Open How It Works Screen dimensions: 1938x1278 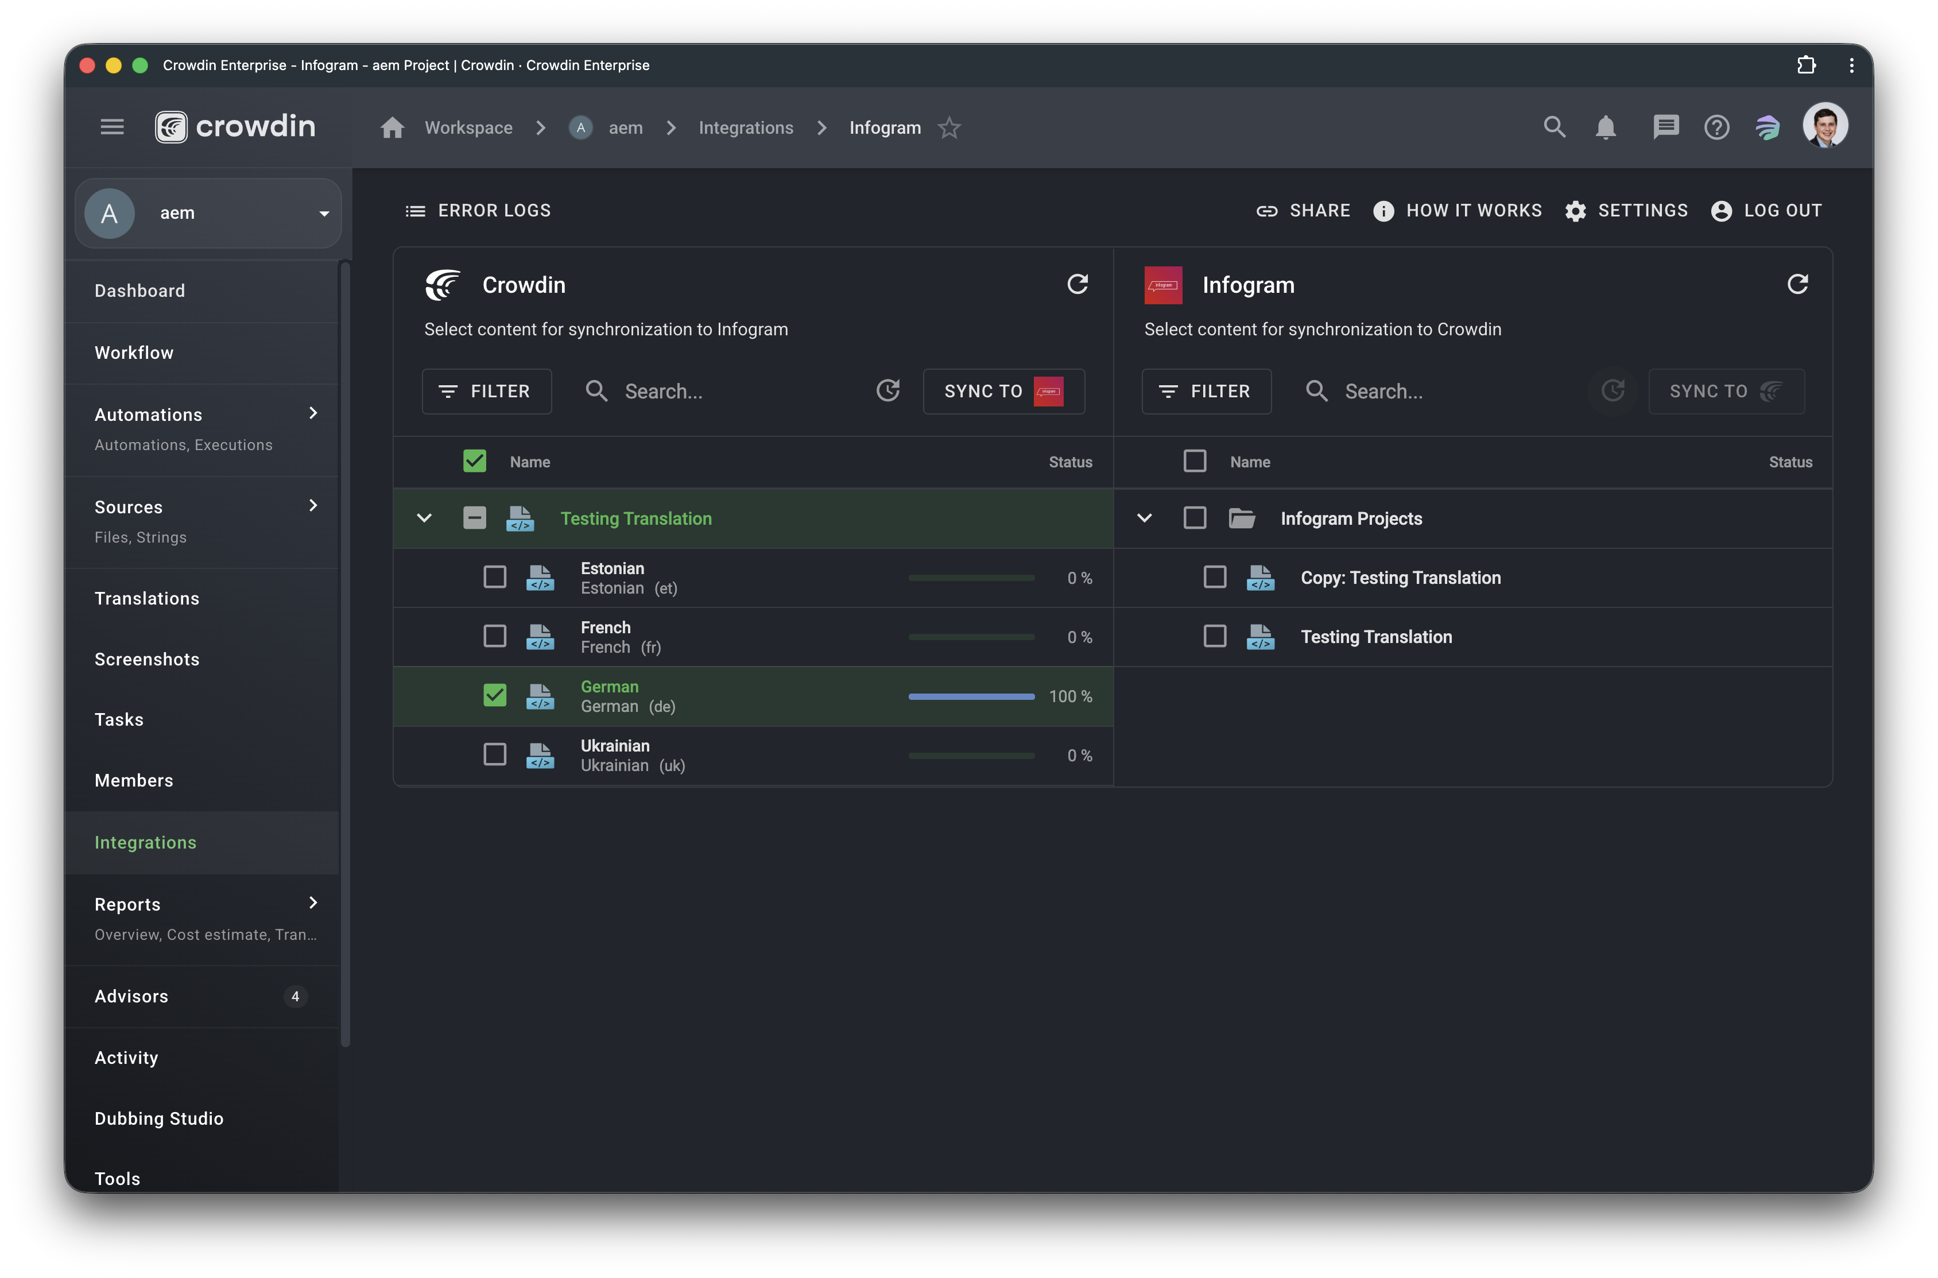[1457, 211]
